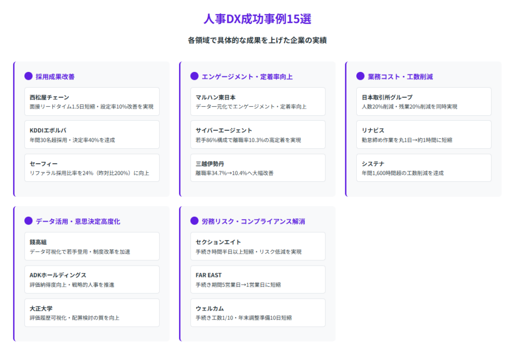
Task: Select the 西松屋チェーン case card
Action: [92, 102]
